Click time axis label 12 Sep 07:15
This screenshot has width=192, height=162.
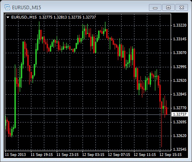coord(119,155)
